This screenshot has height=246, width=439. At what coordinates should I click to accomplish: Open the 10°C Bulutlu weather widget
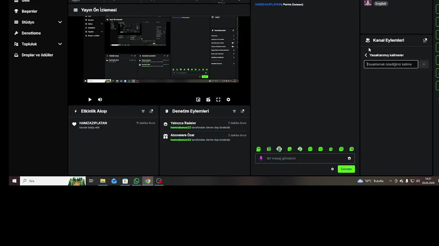click(x=370, y=181)
